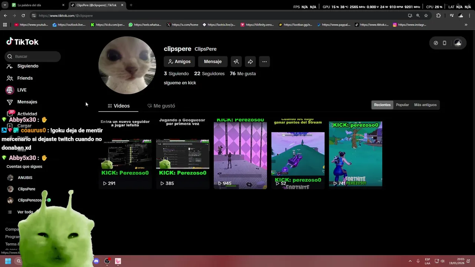This screenshot has height=267, width=475.
Task: Click the coin icon in top right
Action: (x=436, y=43)
